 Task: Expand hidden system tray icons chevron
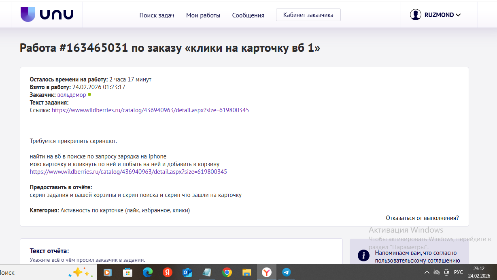427,272
